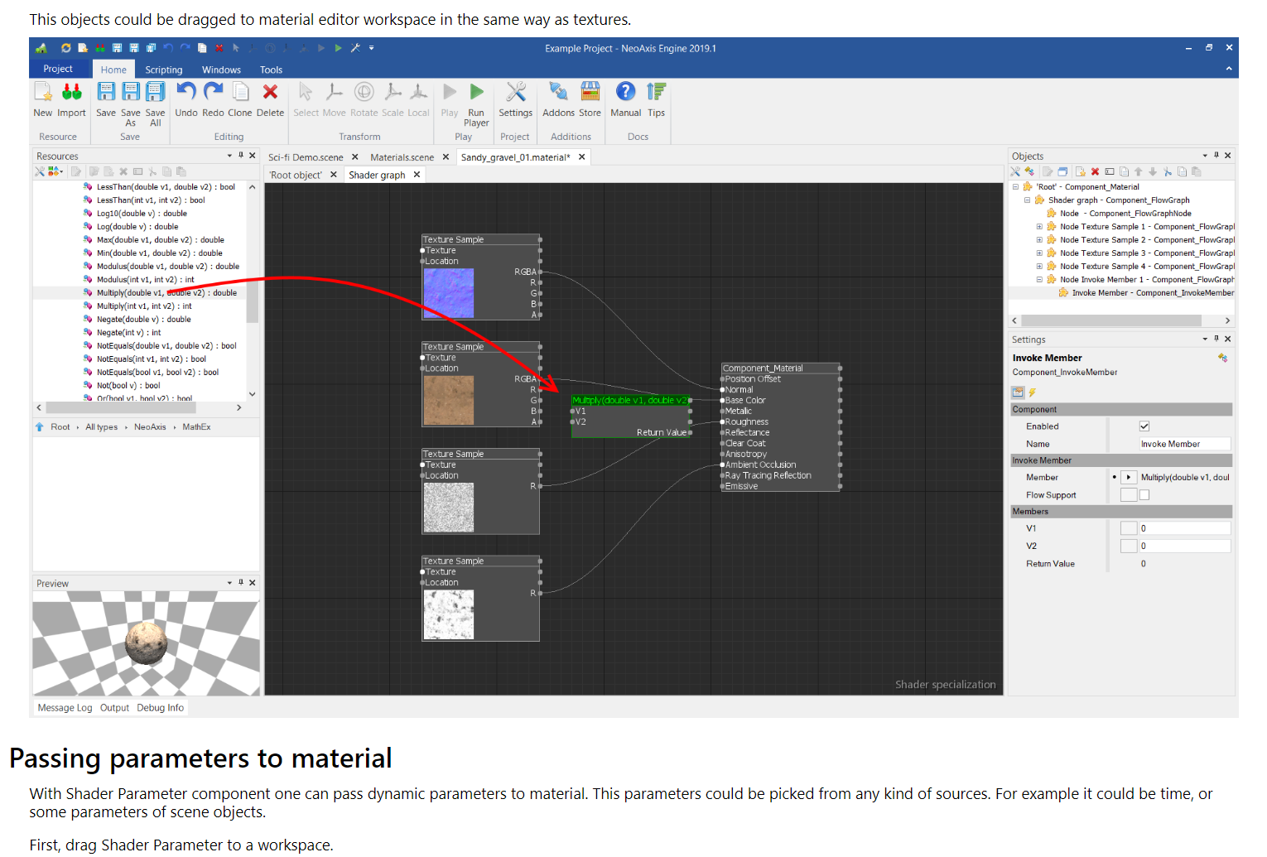Enable the Flow Support checkbox

tap(1144, 495)
